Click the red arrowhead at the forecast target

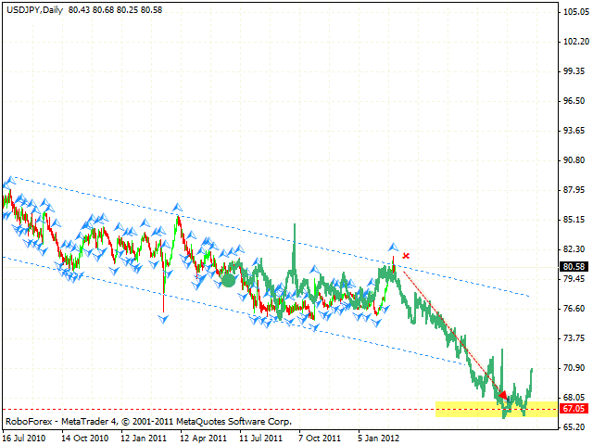(502, 394)
